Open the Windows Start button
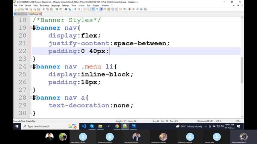The image size is (257, 144). (x=17, y=126)
